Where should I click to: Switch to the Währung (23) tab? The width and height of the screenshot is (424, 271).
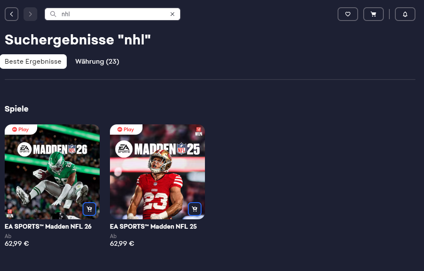click(x=98, y=62)
